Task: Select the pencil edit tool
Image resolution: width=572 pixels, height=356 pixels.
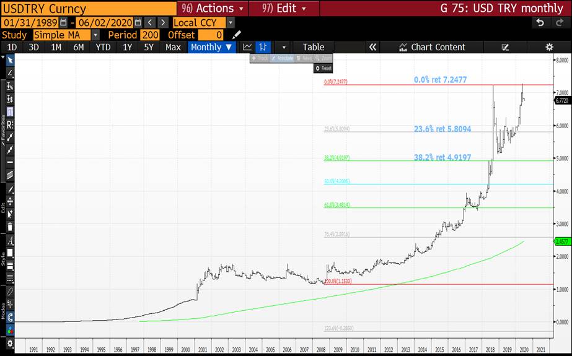Action: pos(10,189)
